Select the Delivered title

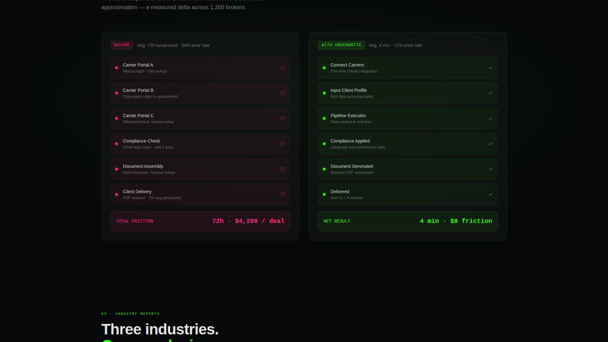pos(340,192)
